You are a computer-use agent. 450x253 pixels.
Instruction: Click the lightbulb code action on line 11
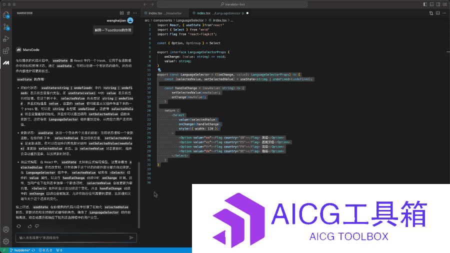point(159,70)
